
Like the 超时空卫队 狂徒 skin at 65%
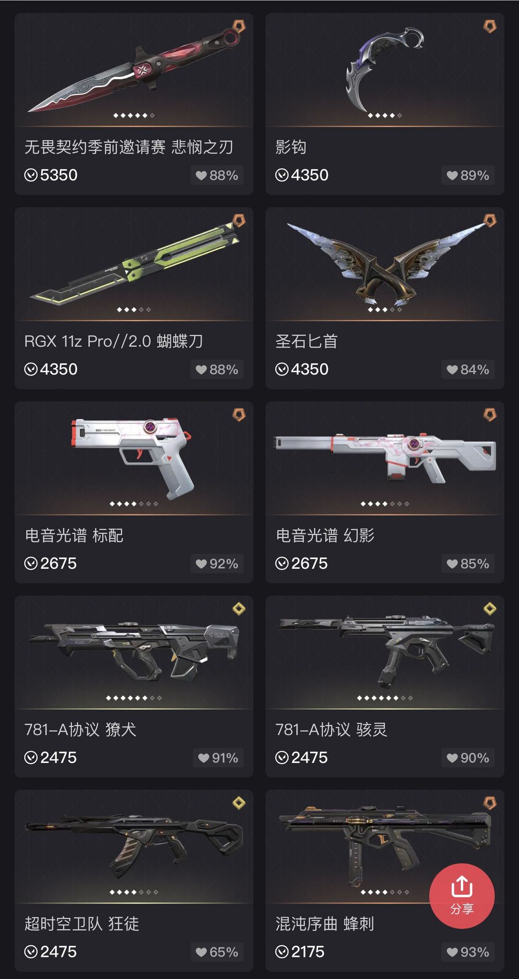pyautogui.click(x=217, y=952)
